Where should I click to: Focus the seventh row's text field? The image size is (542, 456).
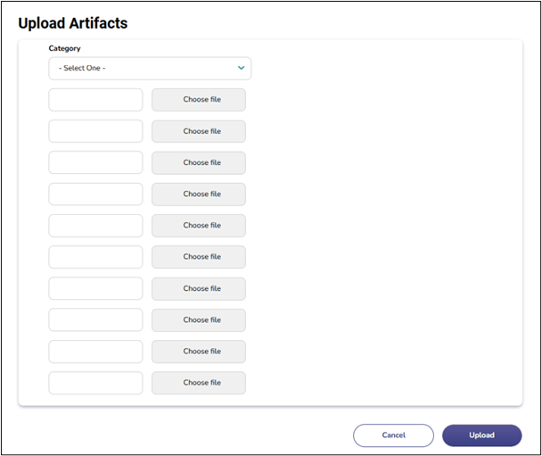coord(95,288)
